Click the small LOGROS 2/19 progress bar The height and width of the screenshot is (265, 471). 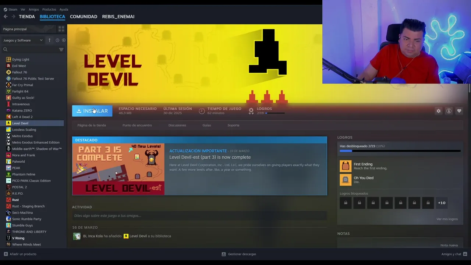(x=275, y=113)
